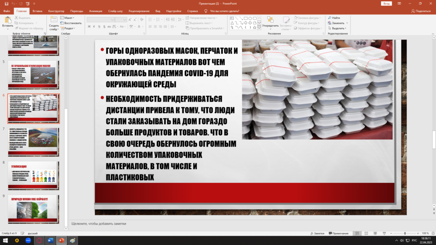Expand the shapes gallery more arrow
Viewport: 436px width, 245px height.
pyautogui.click(x=259, y=28)
